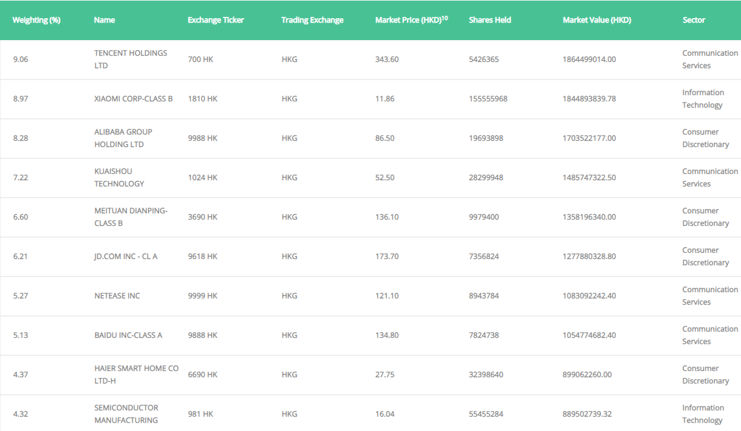This screenshot has width=741, height=431.
Task: Click the Sector column header
Action: pos(693,20)
